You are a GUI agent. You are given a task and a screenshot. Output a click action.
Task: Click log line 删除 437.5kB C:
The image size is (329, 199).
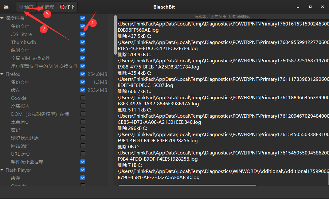point(134,36)
